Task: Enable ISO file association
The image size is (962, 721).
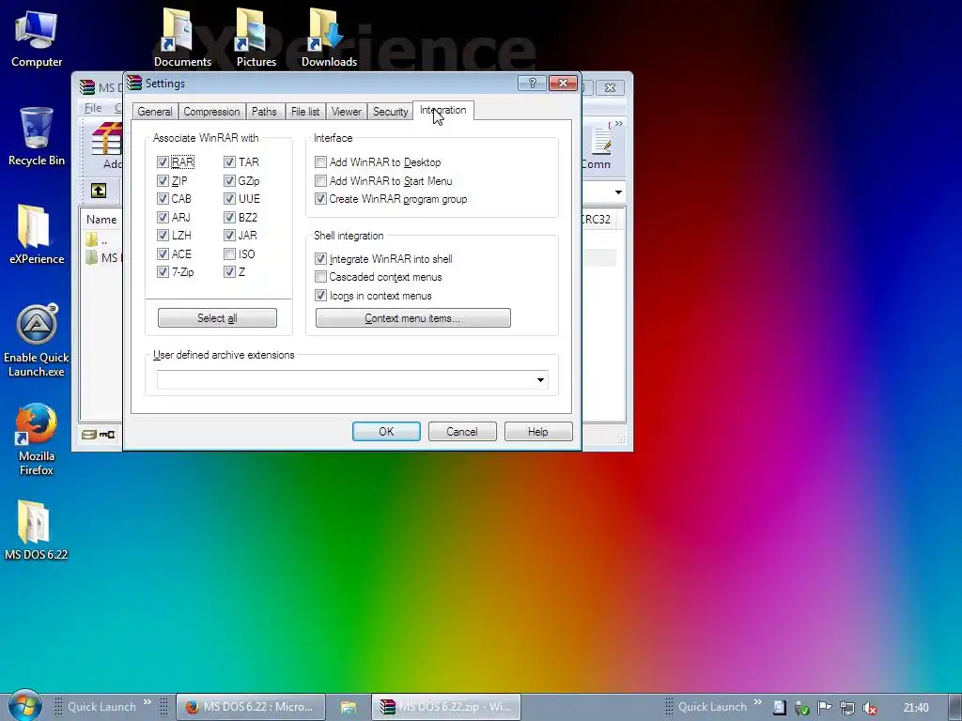Action: 229,253
